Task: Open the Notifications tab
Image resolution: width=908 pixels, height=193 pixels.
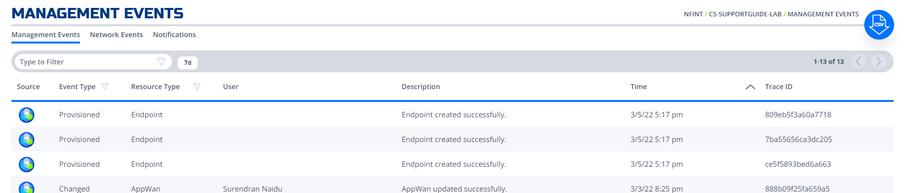Action: point(174,35)
